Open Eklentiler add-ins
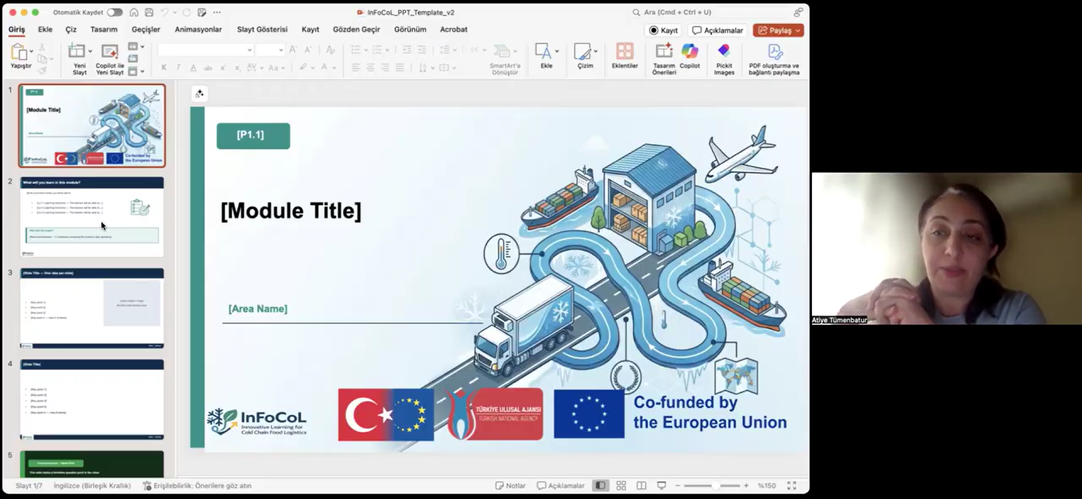Viewport: 1082px width, 499px height. tap(624, 56)
